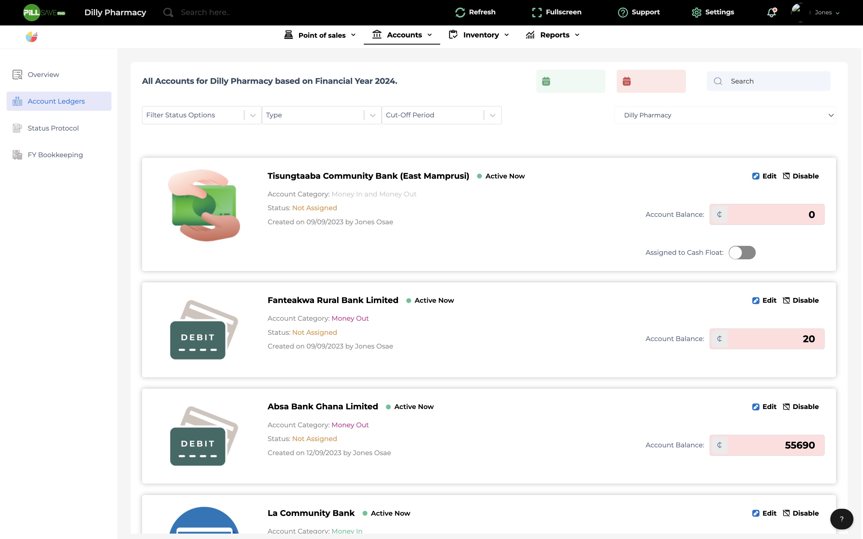Click 'Money In and Money Out' category text
Image resolution: width=863 pixels, height=539 pixels.
(374, 194)
